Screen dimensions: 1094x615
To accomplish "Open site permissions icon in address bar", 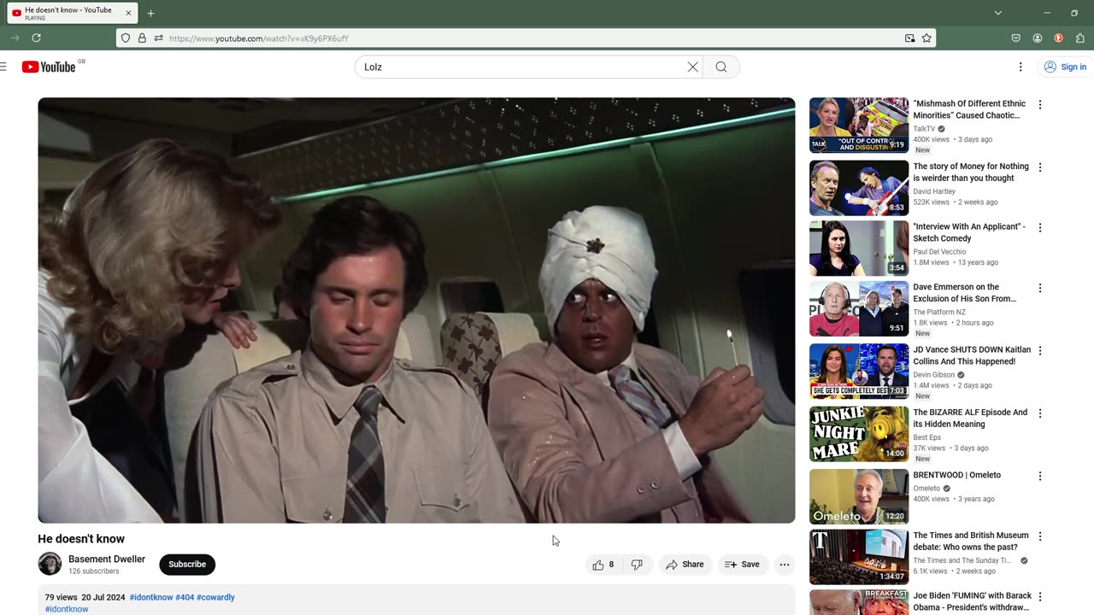I will coord(158,38).
